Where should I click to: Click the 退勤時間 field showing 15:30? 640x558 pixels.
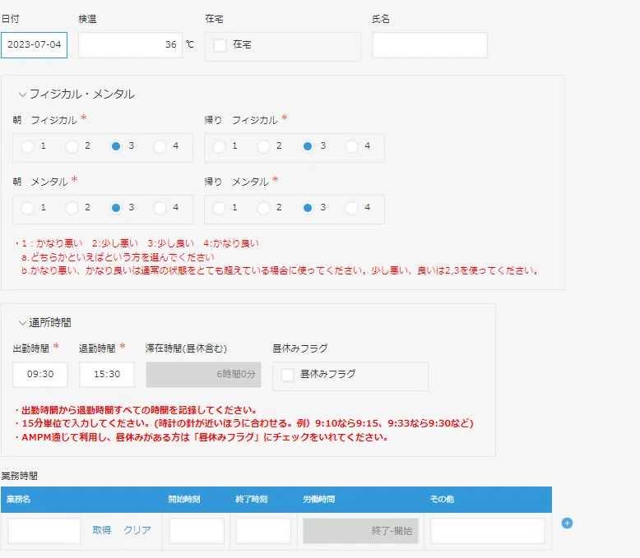(107, 375)
